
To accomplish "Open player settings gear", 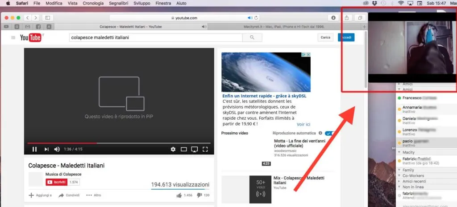I will 173,149.
